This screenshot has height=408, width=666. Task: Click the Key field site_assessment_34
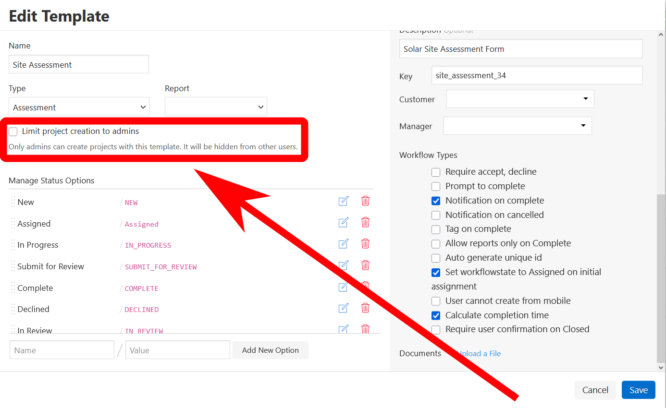[537, 75]
